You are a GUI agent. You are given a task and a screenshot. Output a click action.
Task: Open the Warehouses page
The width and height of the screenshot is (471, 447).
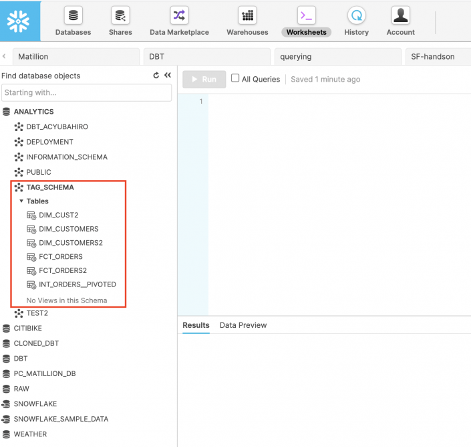[247, 21]
